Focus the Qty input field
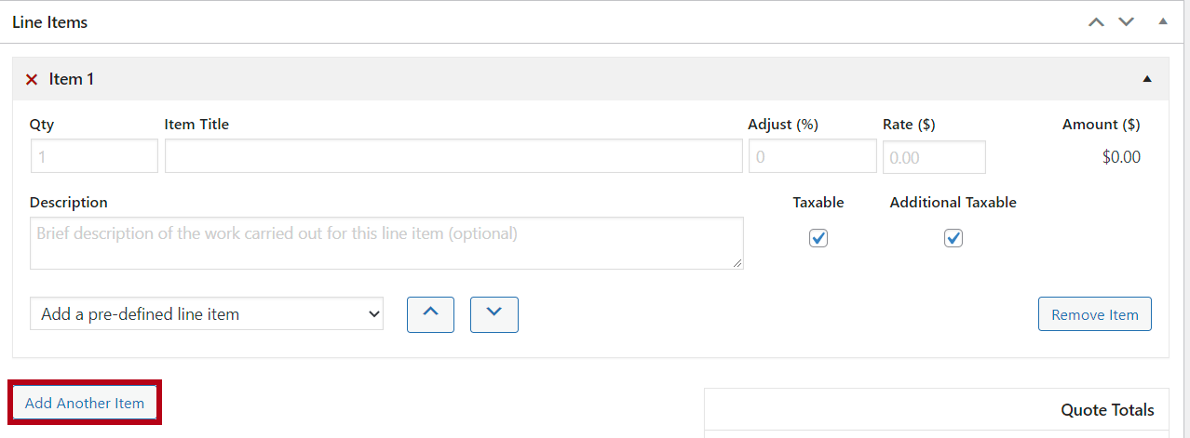The height and width of the screenshot is (438, 1190). pos(94,156)
